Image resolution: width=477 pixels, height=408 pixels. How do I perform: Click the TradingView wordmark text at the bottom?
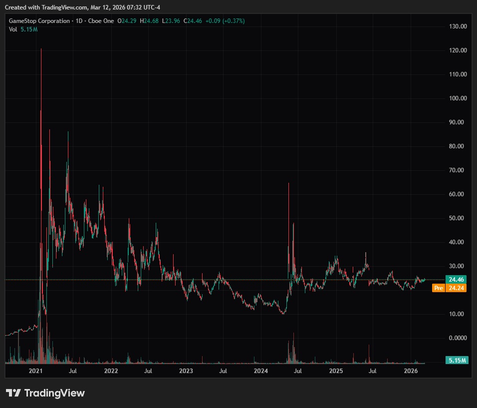coord(54,393)
